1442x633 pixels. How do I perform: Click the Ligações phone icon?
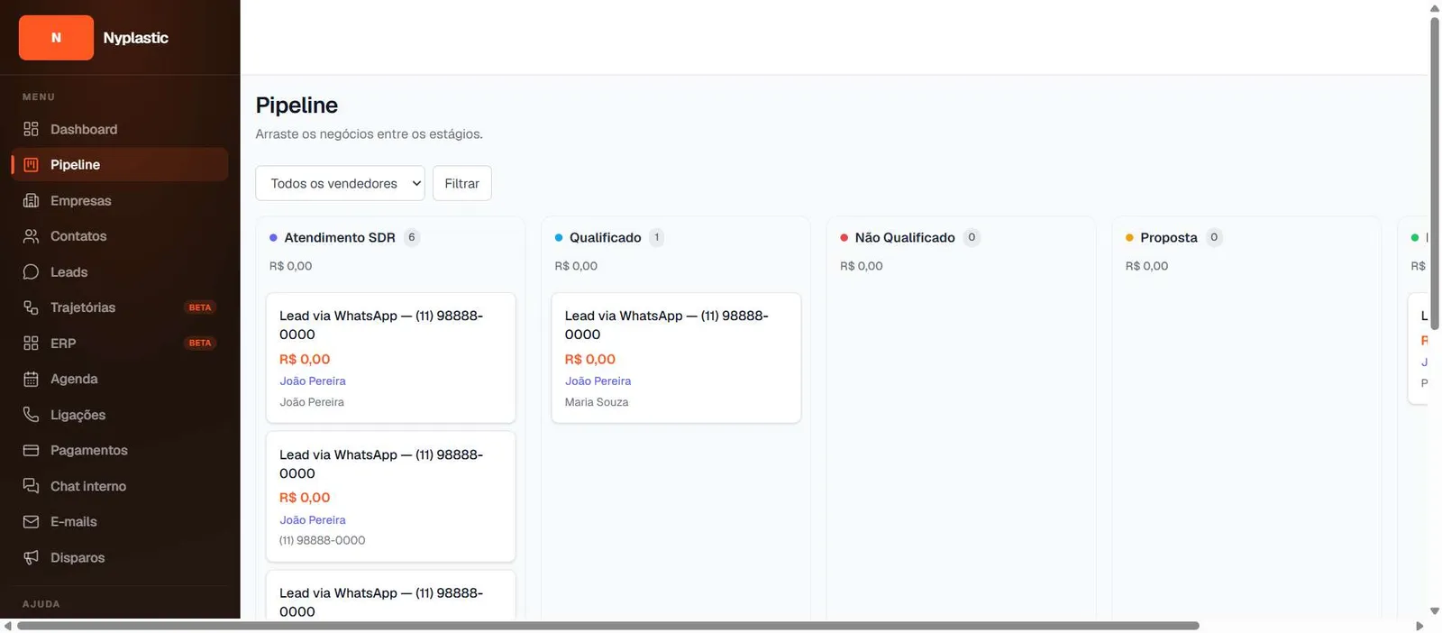tap(31, 415)
